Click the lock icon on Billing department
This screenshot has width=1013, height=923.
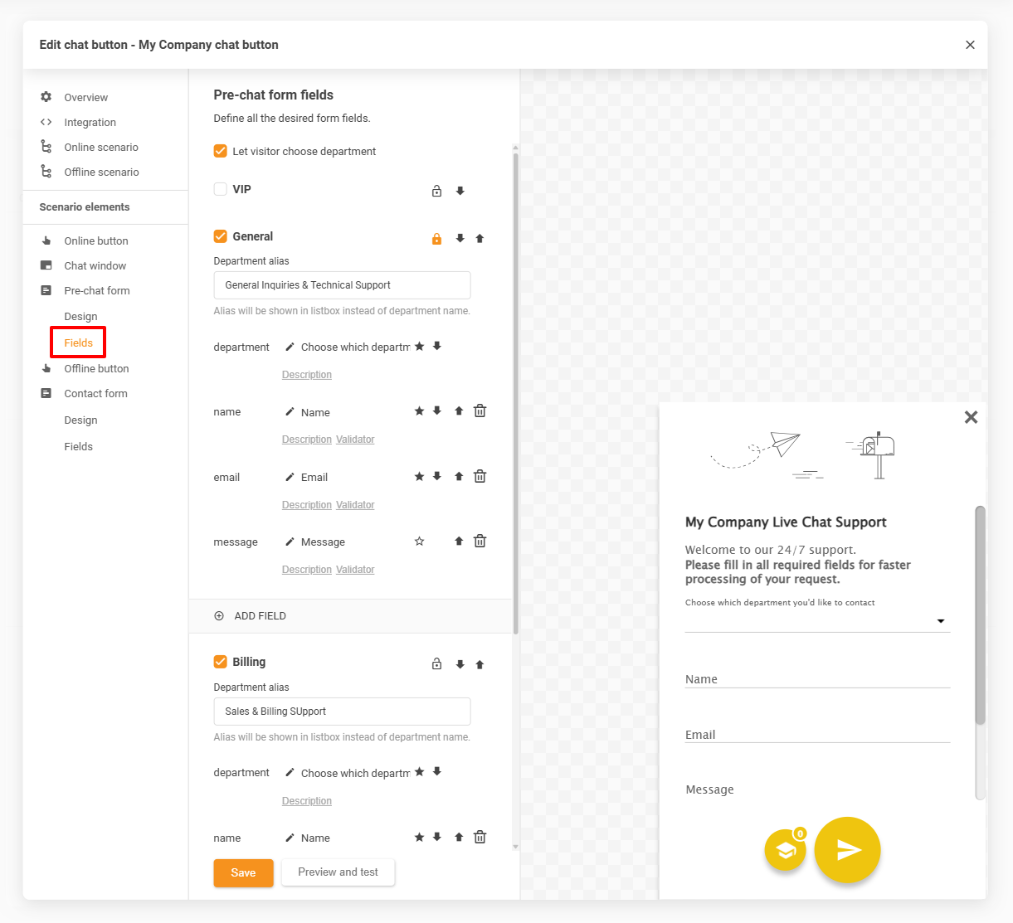[436, 664]
